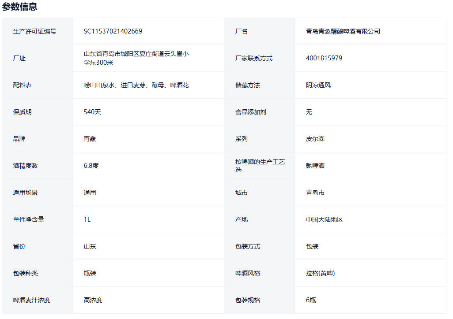Click food additive value 无
453x319 pixels.
(309, 111)
